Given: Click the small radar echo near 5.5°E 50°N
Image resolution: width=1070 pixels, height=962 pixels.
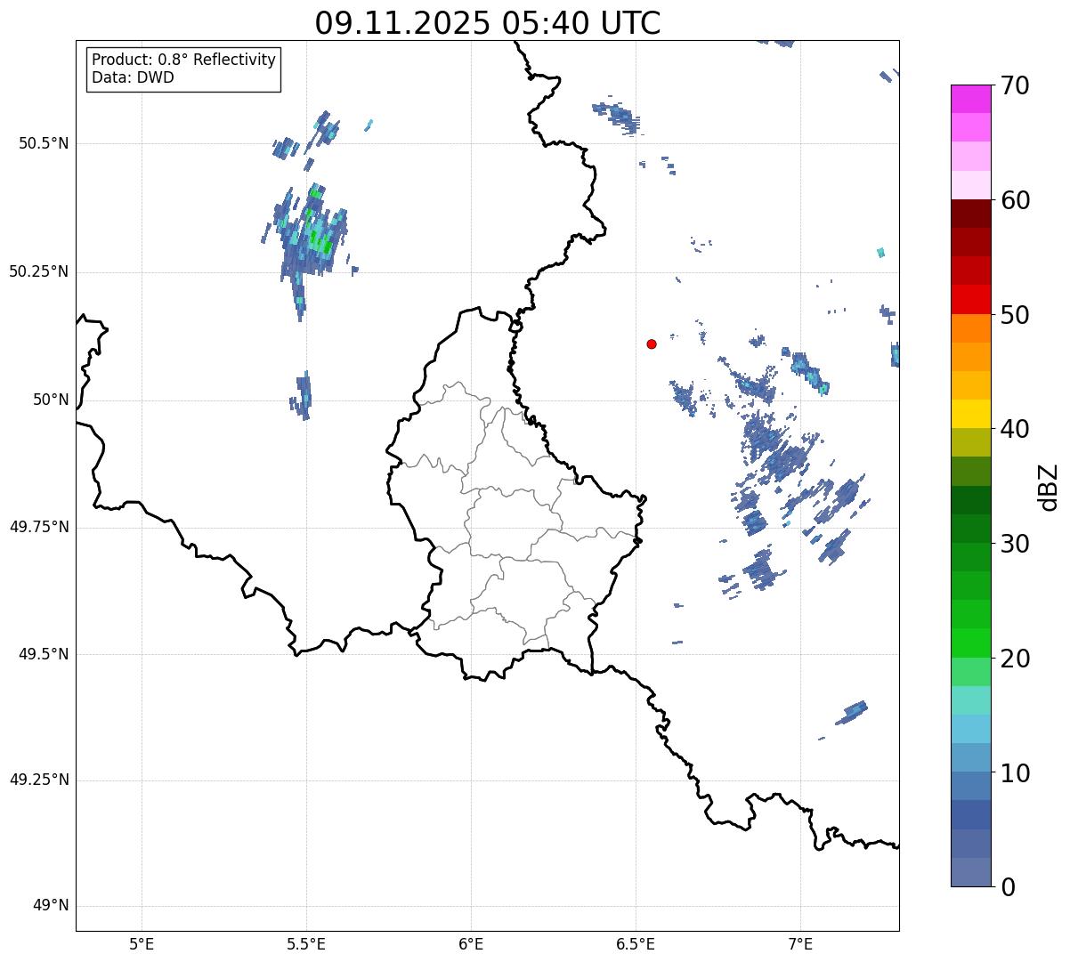Looking at the screenshot, I should (x=302, y=396).
